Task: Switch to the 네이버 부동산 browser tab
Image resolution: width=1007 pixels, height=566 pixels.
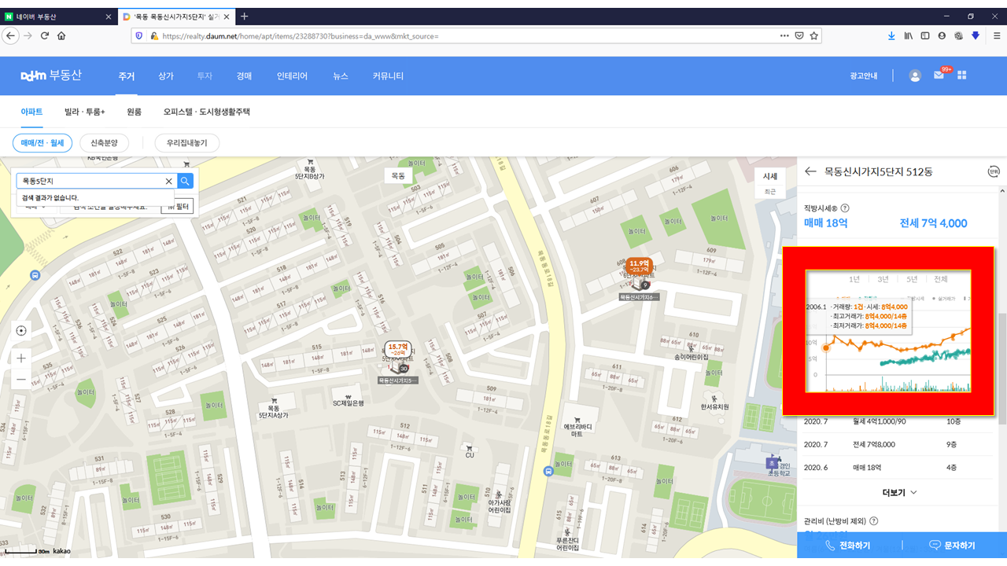Action: 59,16
